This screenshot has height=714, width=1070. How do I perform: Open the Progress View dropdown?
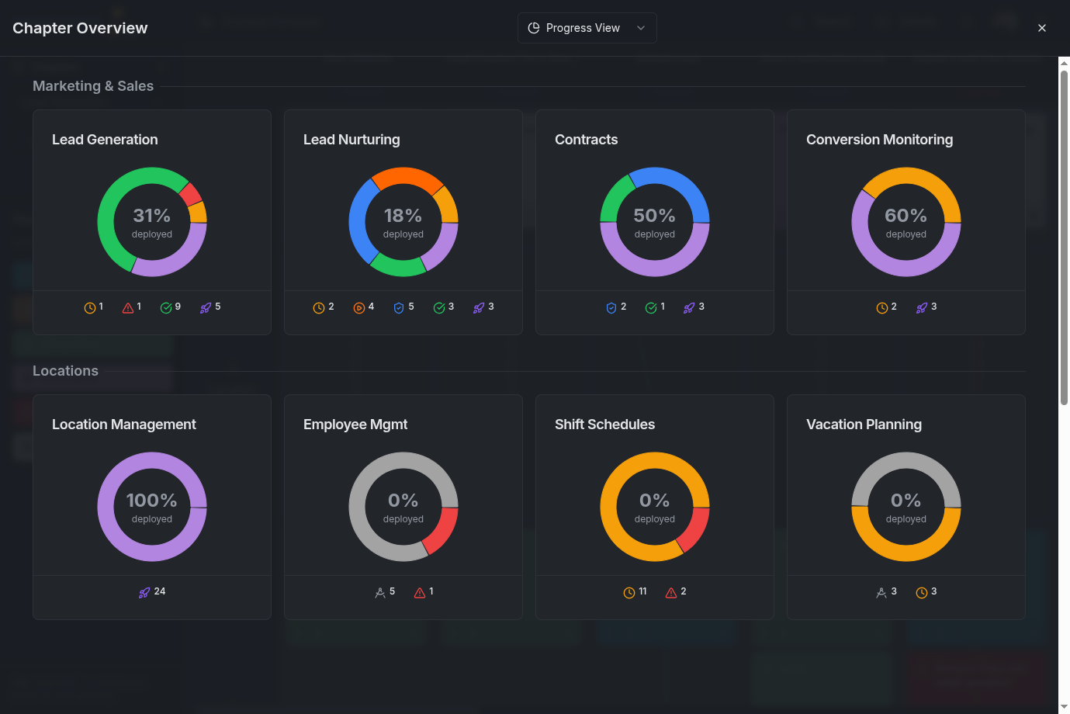587,27
